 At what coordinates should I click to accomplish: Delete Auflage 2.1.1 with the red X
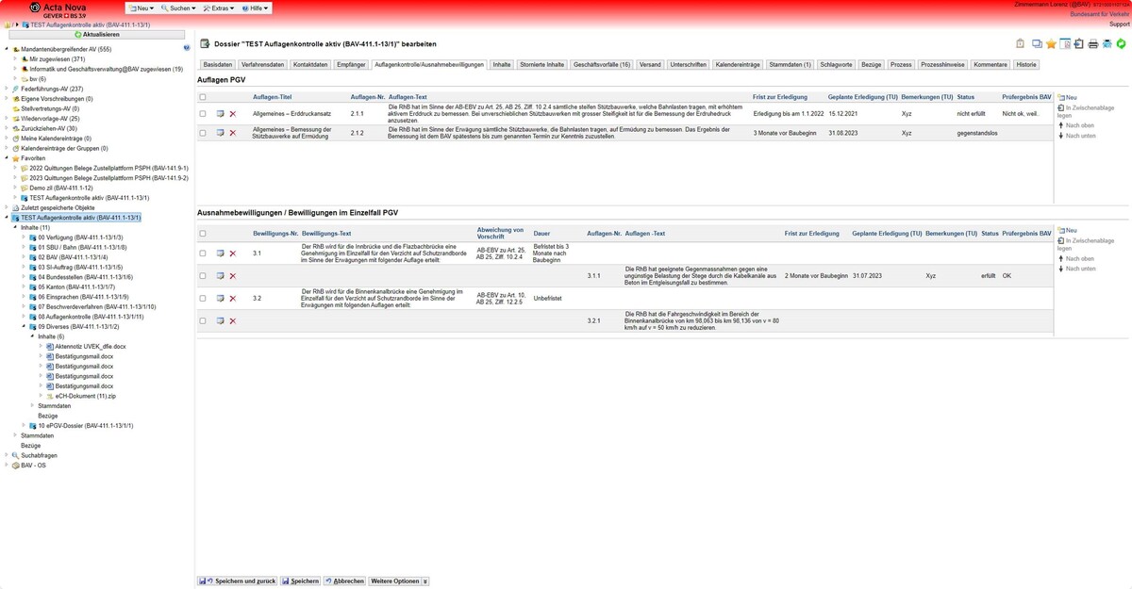(233, 113)
